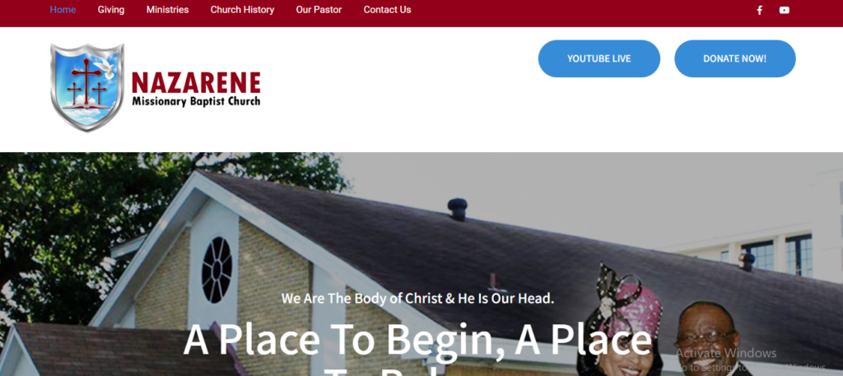The image size is (843, 376).
Task: Open the Church History page
Action: [242, 10]
